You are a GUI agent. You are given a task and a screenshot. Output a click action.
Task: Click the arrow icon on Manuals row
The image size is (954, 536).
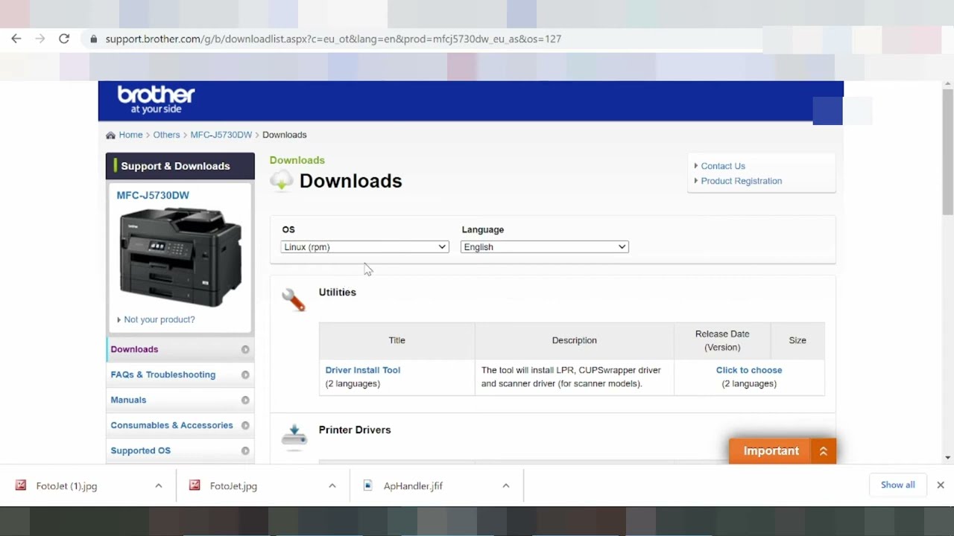[245, 400]
